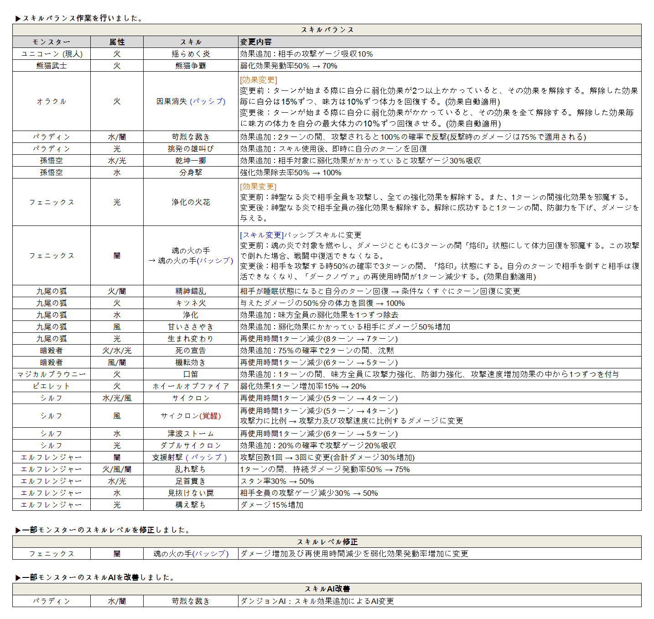Click the 精神錯乱 skill cell
The height and width of the screenshot is (619, 654).
click(x=191, y=291)
